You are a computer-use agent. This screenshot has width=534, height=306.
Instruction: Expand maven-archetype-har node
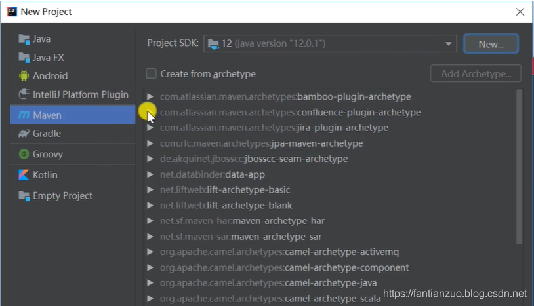click(150, 221)
